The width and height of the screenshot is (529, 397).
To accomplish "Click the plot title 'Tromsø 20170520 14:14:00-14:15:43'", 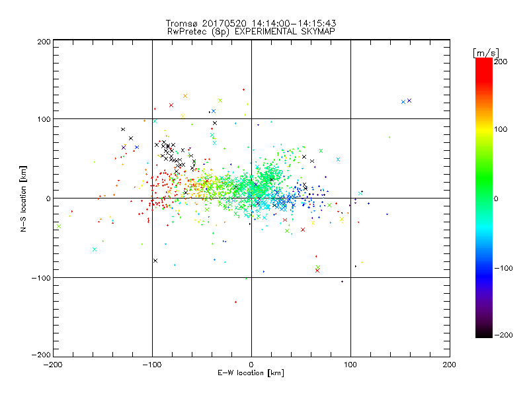I will (x=251, y=23).
